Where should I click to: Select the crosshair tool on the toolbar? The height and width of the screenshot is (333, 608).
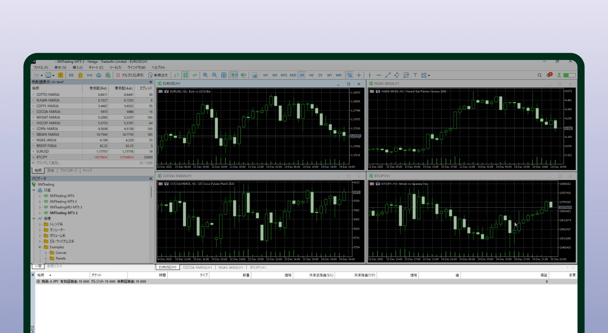tap(359, 75)
